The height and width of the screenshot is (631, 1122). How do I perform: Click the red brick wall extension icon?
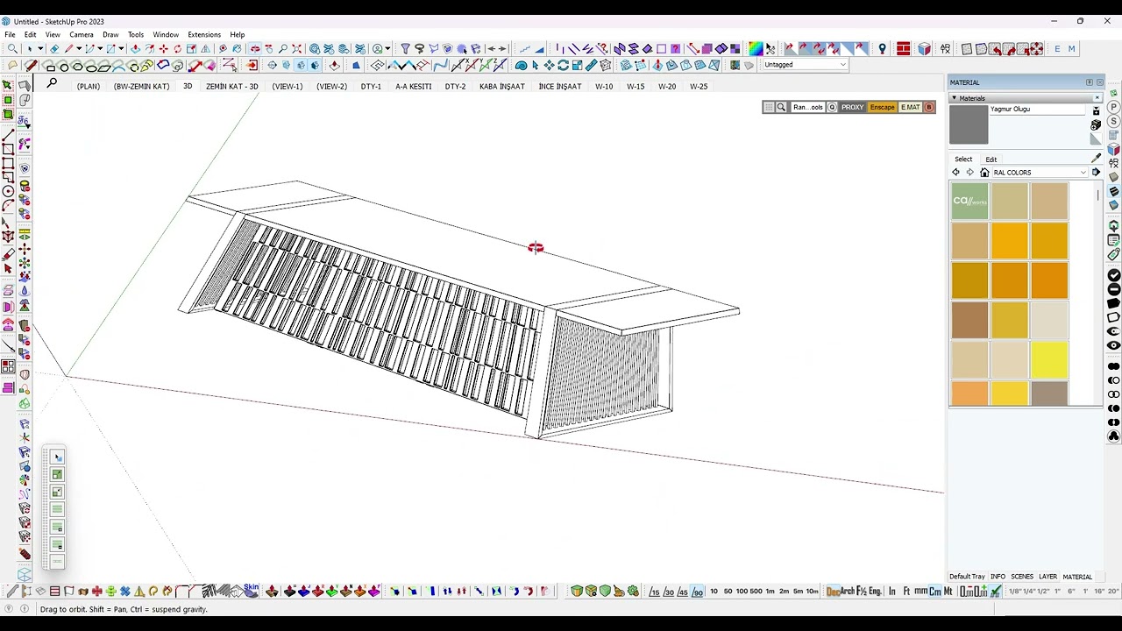tap(904, 48)
